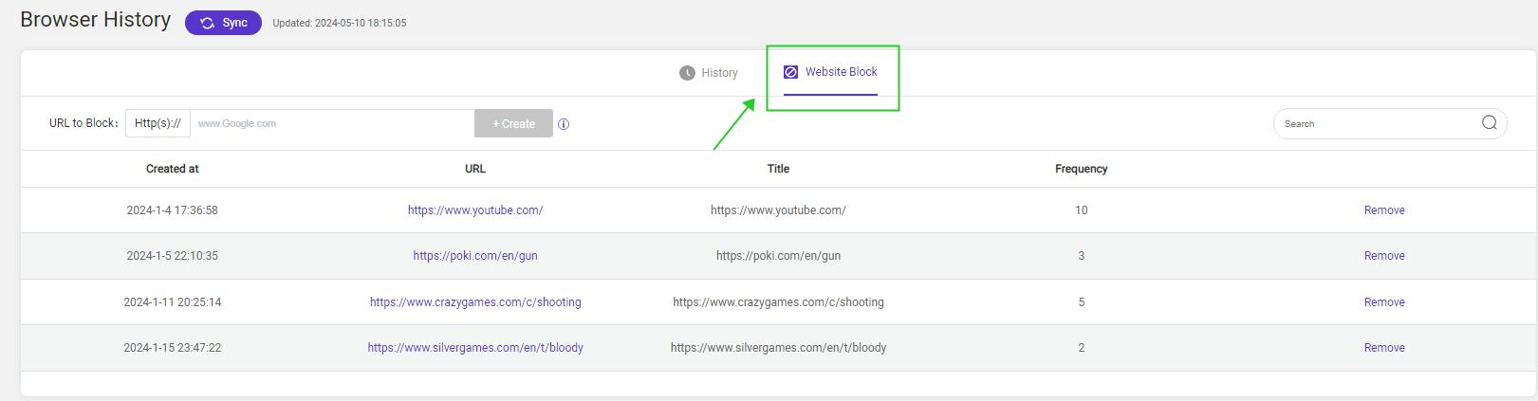Click frequency value 5 for crazygames
The image size is (1538, 401).
[1081, 302]
